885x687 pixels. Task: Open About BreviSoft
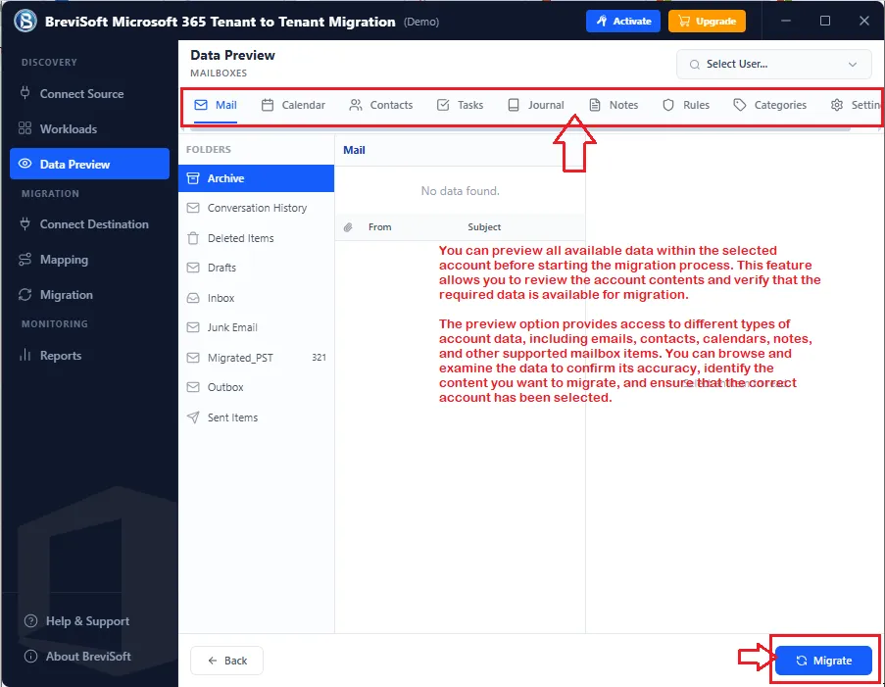pos(77,656)
